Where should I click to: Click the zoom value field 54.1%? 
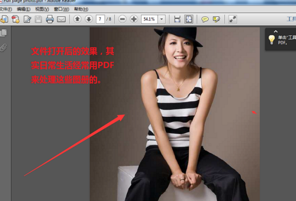pos(149,19)
